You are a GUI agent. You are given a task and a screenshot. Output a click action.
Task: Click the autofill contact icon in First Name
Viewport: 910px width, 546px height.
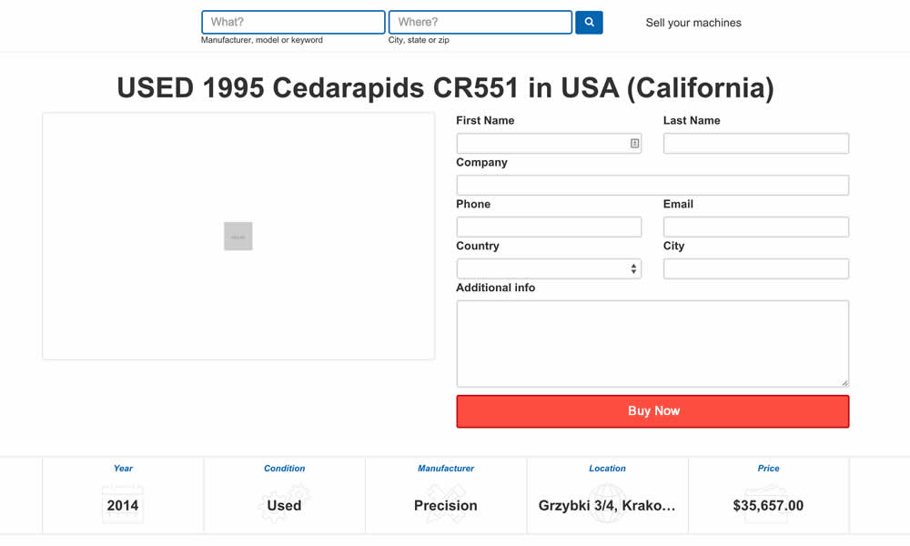(634, 143)
